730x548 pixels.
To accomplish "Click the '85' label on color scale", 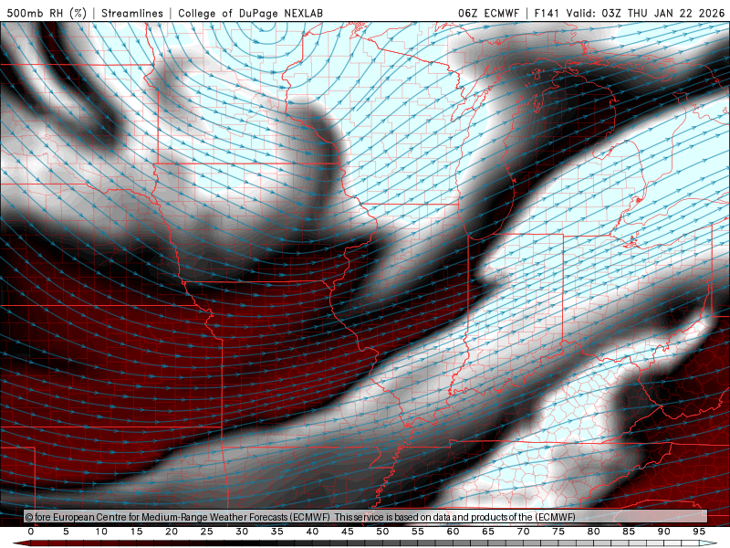I will coord(629,532).
